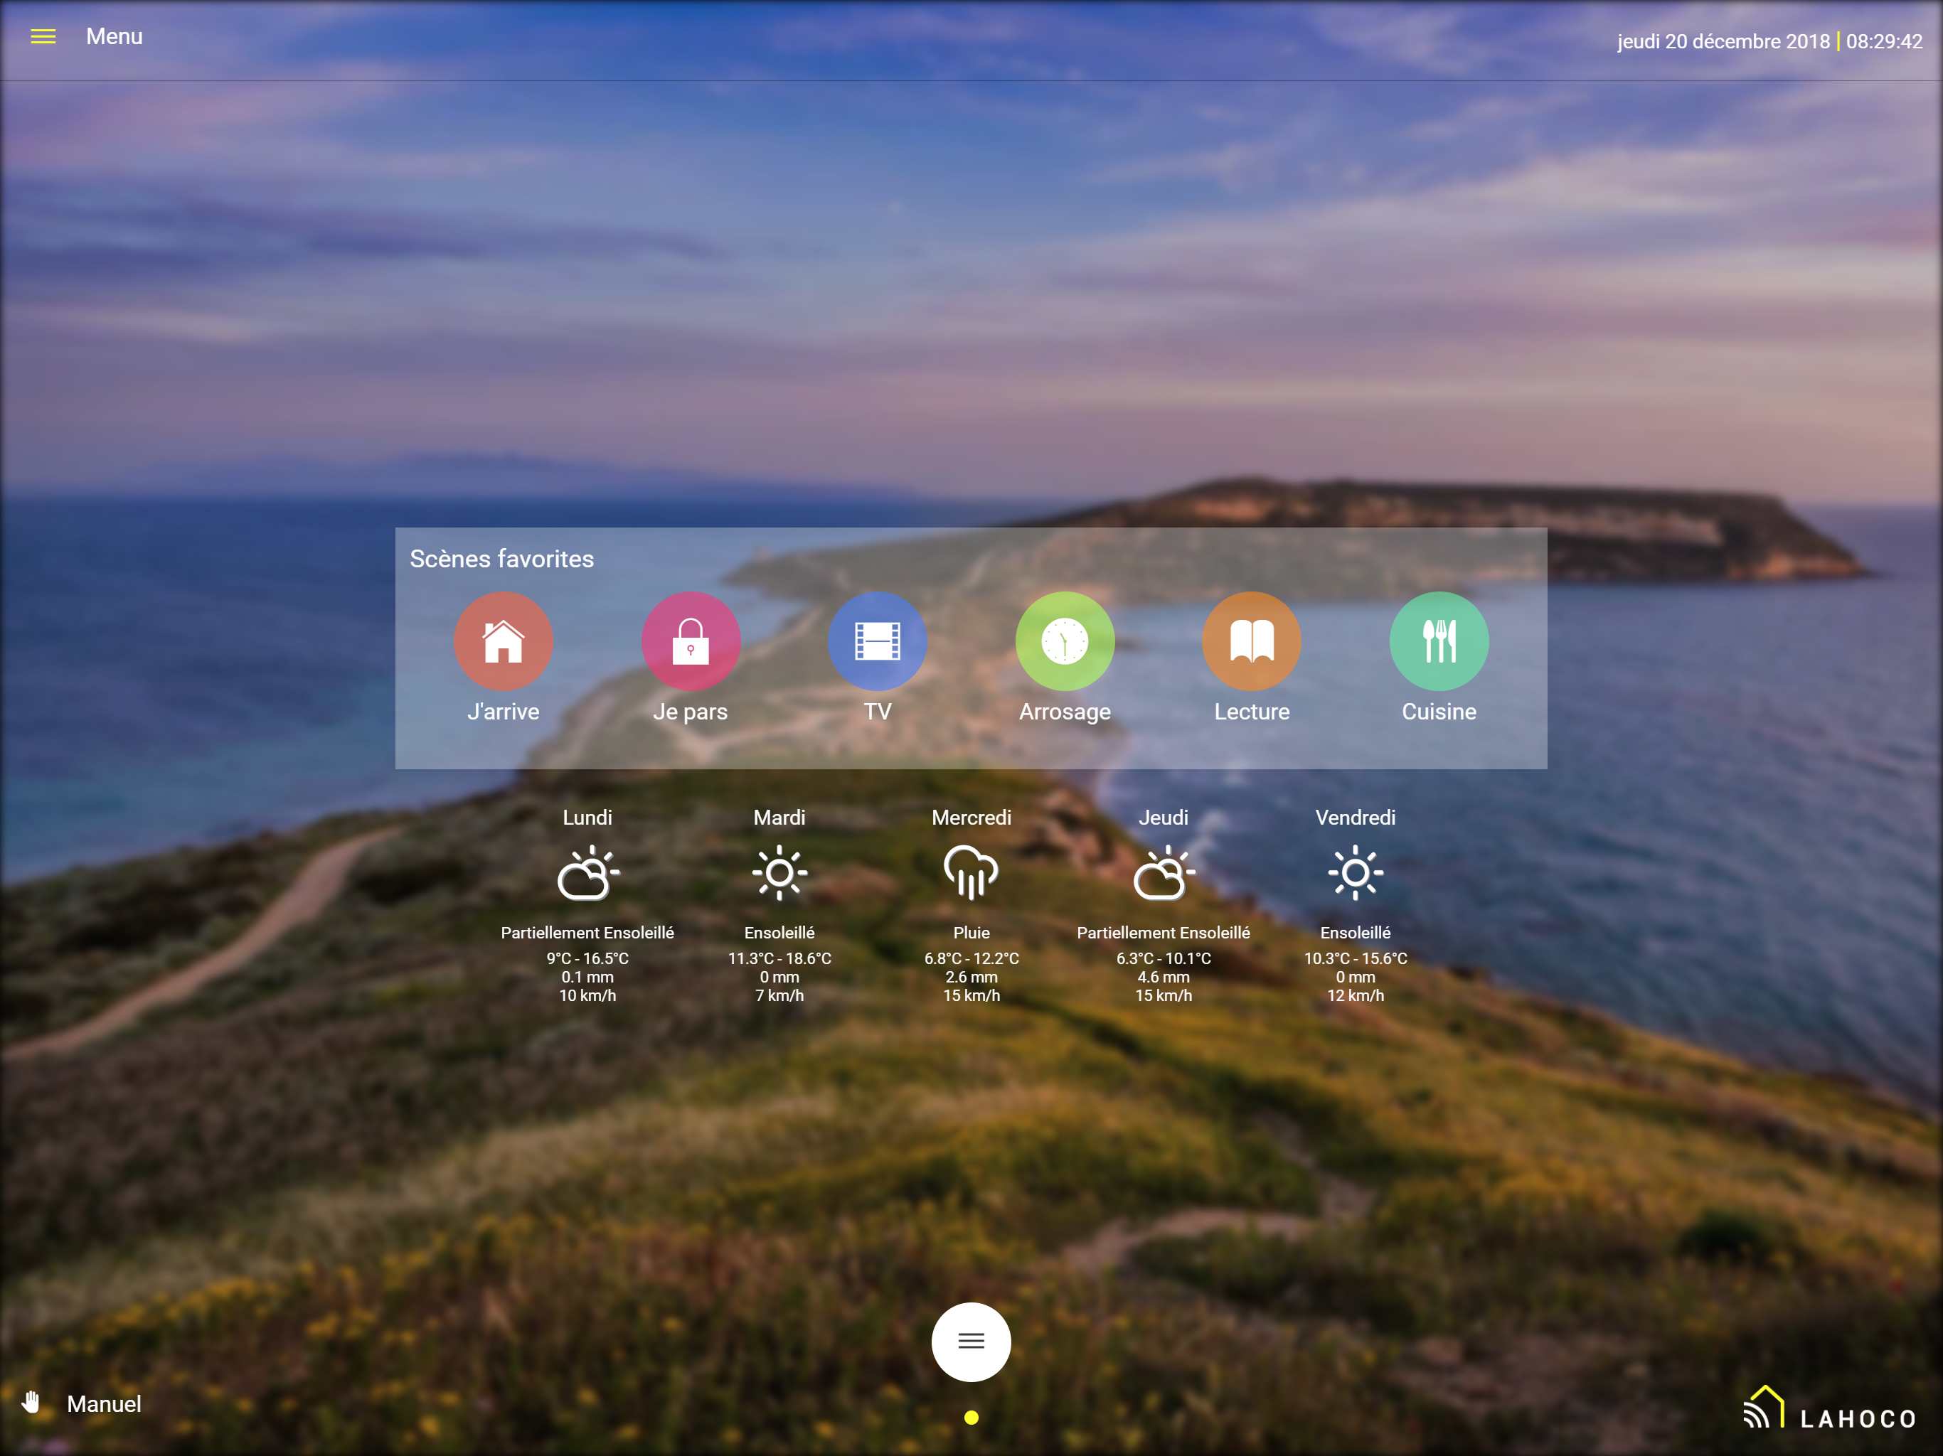This screenshot has height=1456, width=1943.
Task: Toggle the Manuel mode label
Action: (x=104, y=1404)
